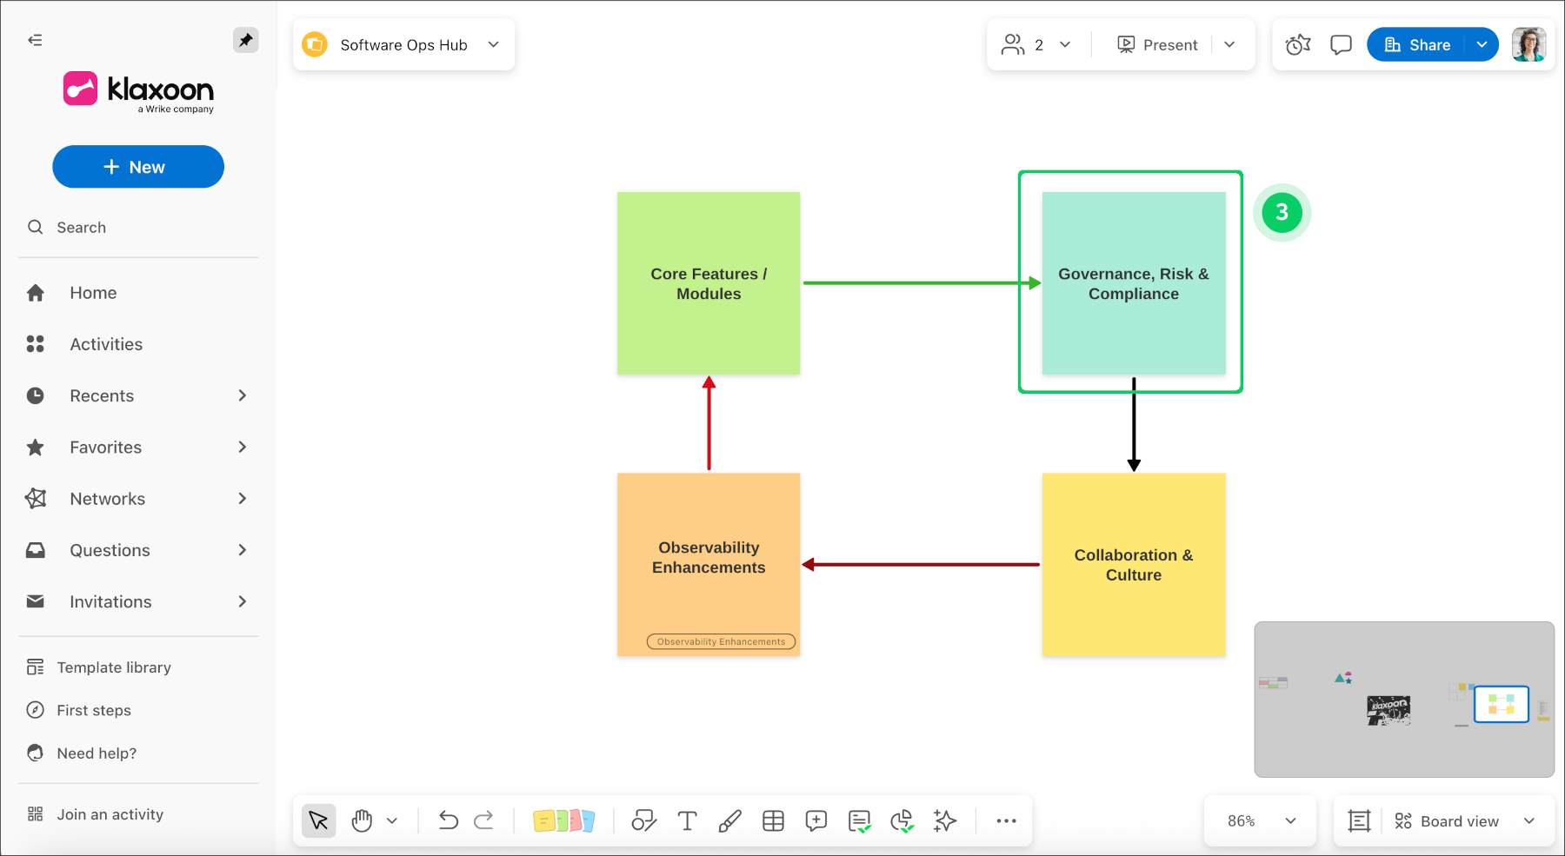Open the 86% zoom level dropdown
The image size is (1565, 856).
click(1262, 821)
